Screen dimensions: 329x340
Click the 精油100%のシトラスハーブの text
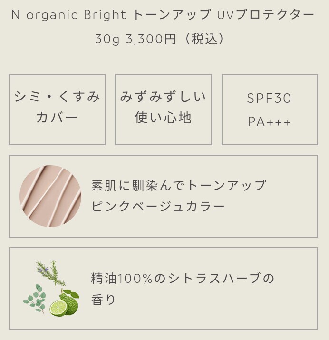click(183, 278)
